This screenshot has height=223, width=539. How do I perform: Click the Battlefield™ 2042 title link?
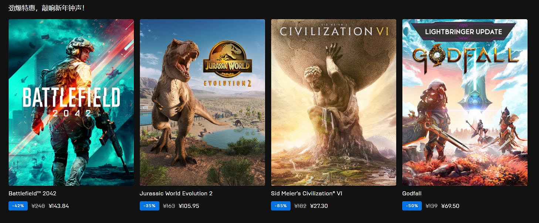click(x=33, y=193)
